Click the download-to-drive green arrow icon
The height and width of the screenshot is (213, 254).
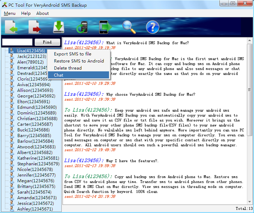(59, 27)
